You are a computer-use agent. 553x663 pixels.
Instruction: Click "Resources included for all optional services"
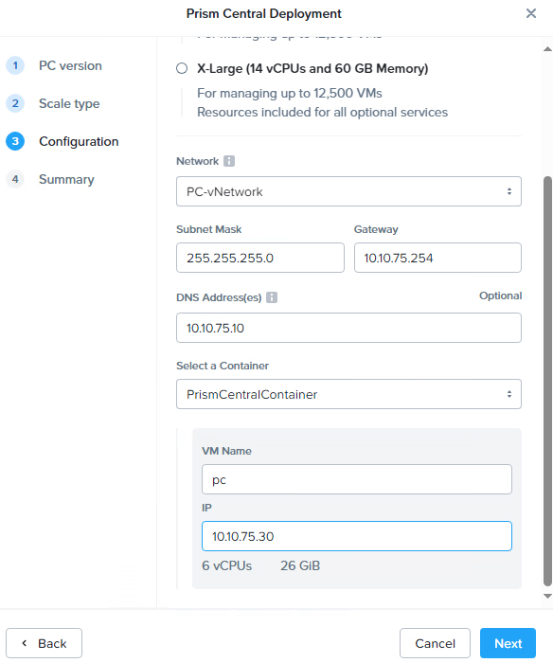[x=322, y=112]
